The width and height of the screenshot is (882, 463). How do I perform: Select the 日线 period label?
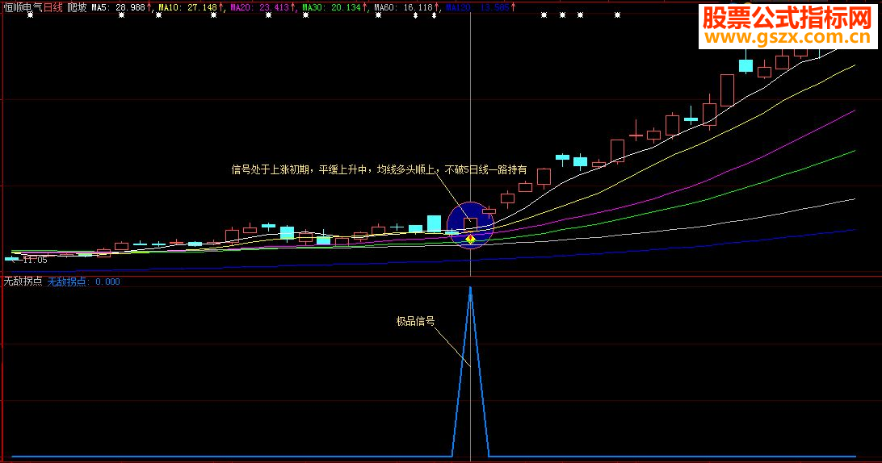click(52, 8)
